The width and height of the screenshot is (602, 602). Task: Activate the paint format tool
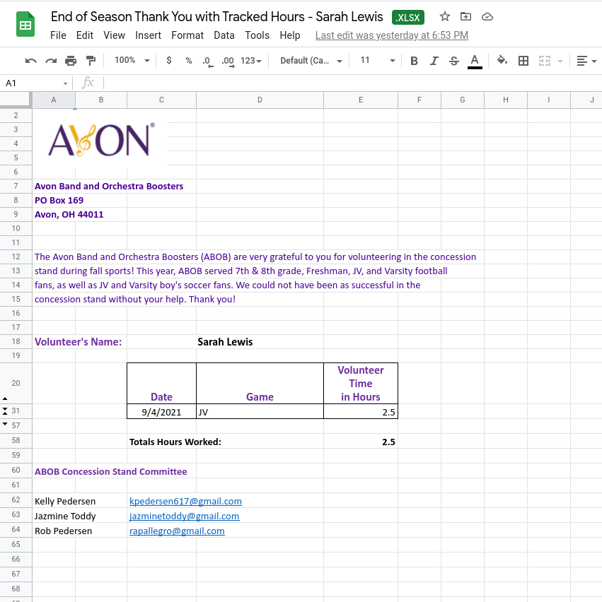[91, 61]
